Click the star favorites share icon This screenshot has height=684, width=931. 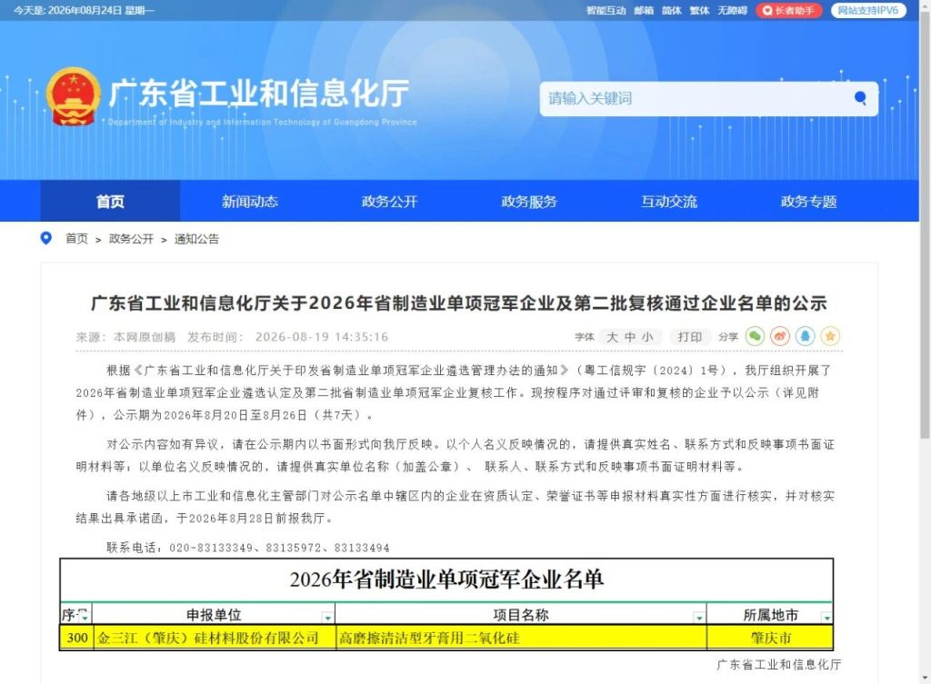tap(830, 336)
